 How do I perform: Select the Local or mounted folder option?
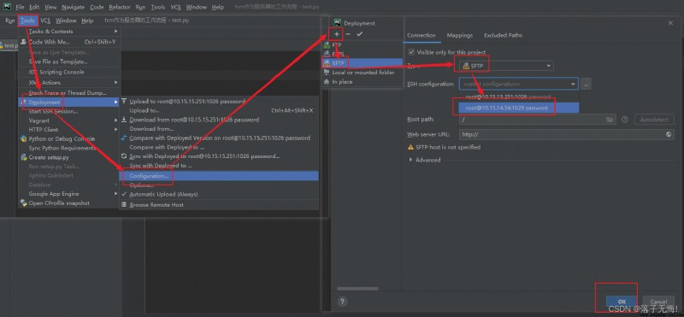point(362,73)
